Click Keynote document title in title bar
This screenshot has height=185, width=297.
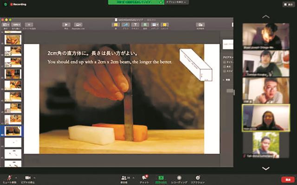click(131, 19)
